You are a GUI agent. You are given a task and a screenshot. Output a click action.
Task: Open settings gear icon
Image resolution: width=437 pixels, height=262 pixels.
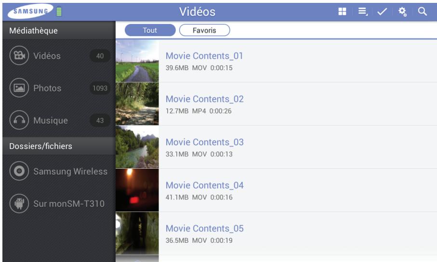(402, 12)
